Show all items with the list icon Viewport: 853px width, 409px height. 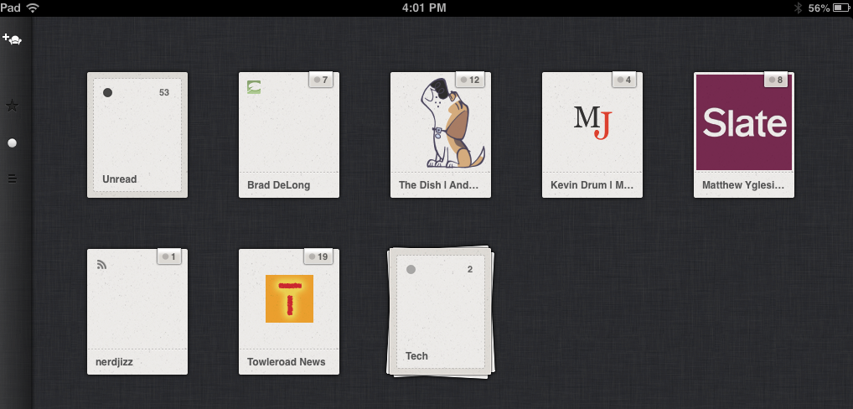[12, 178]
